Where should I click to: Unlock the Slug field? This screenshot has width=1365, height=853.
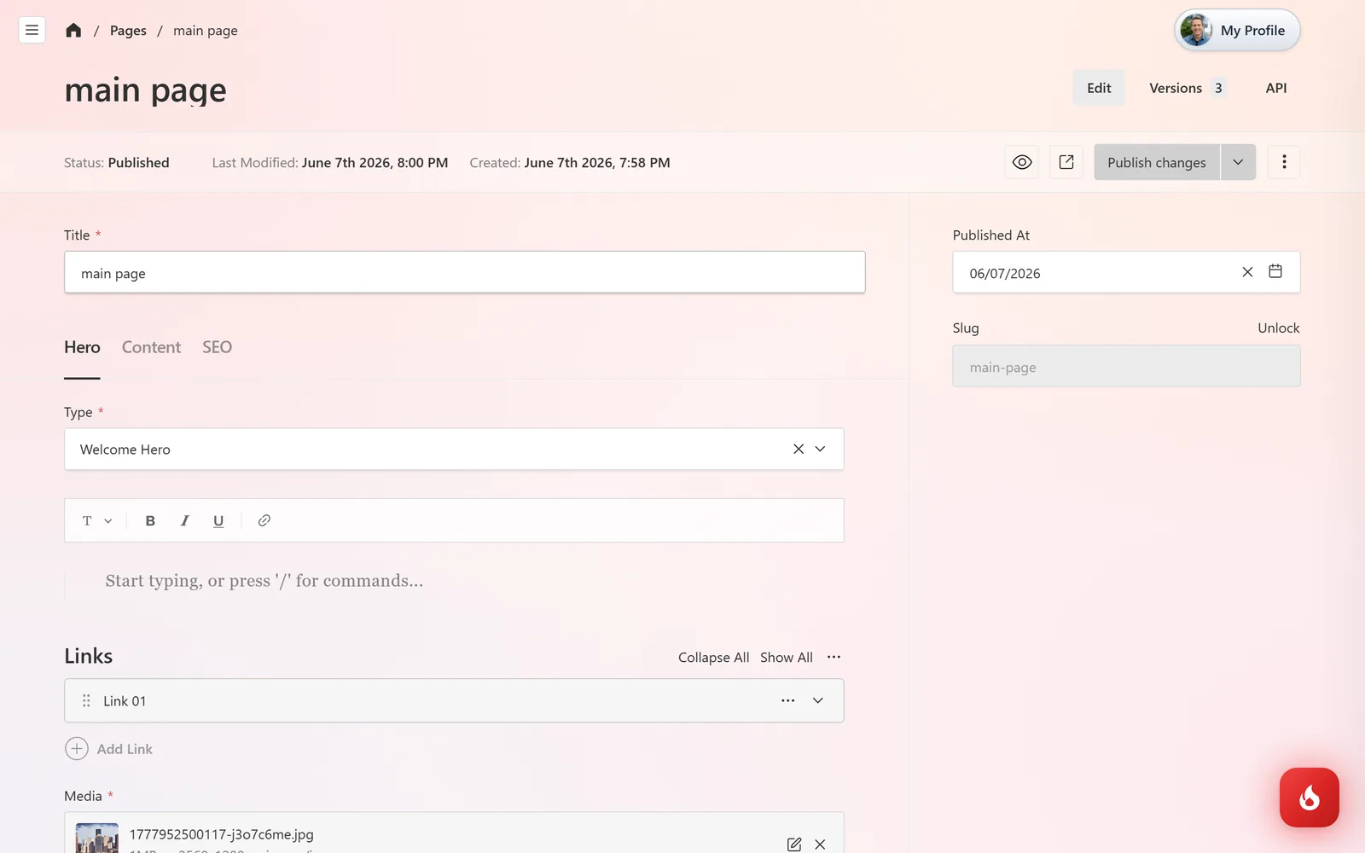point(1278,328)
